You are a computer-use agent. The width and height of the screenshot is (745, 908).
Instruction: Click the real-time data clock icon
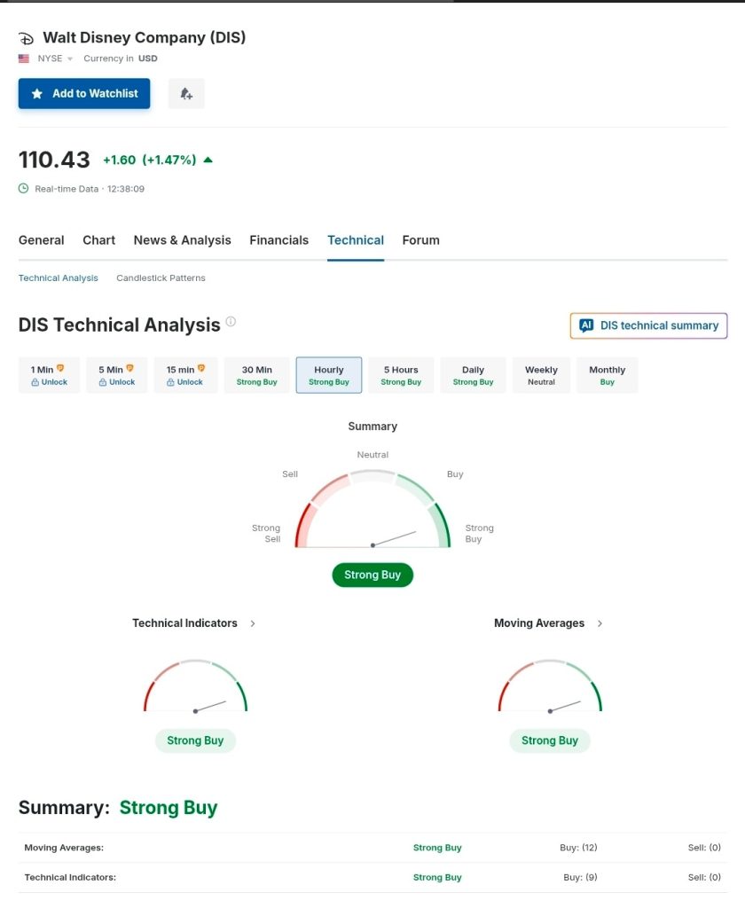tap(24, 188)
